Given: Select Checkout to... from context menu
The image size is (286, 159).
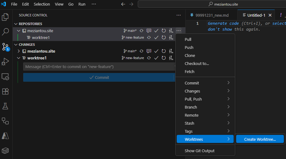Looking at the screenshot, I should click(205, 63).
